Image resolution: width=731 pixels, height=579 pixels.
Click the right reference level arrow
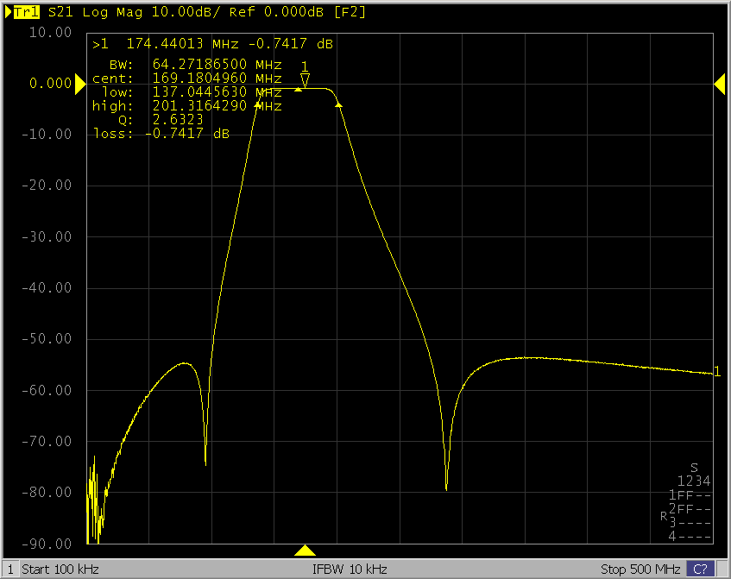click(719, 83)
